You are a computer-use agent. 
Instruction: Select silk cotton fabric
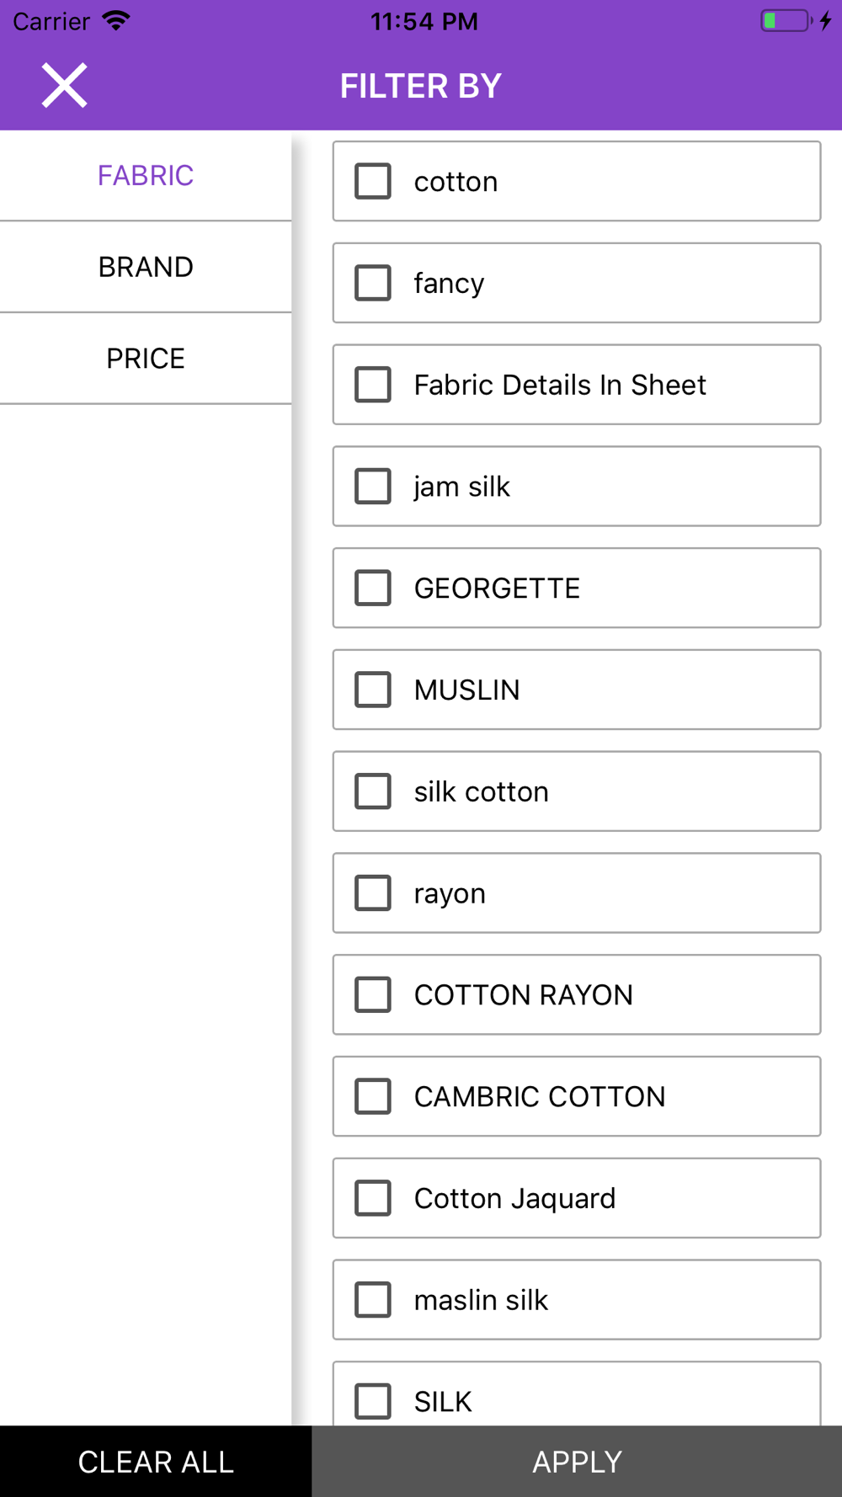click(373, 791)
